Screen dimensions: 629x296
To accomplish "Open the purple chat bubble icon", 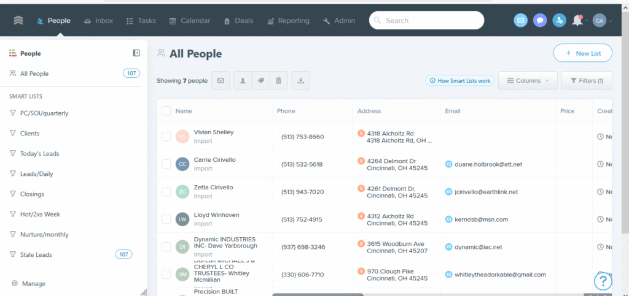I will click(x=540, y=20).
